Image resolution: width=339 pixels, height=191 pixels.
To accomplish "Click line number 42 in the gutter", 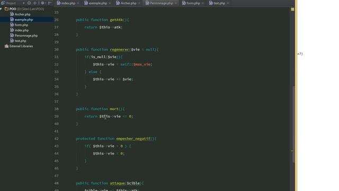I will click(x=57, y=138).
